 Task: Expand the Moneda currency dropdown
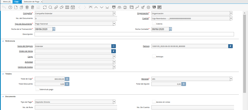click(x=231, y=79)
